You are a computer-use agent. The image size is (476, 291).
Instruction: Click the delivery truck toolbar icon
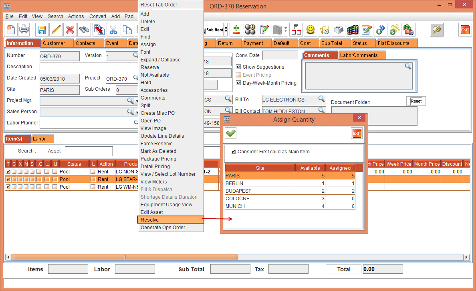pos(408,30)
